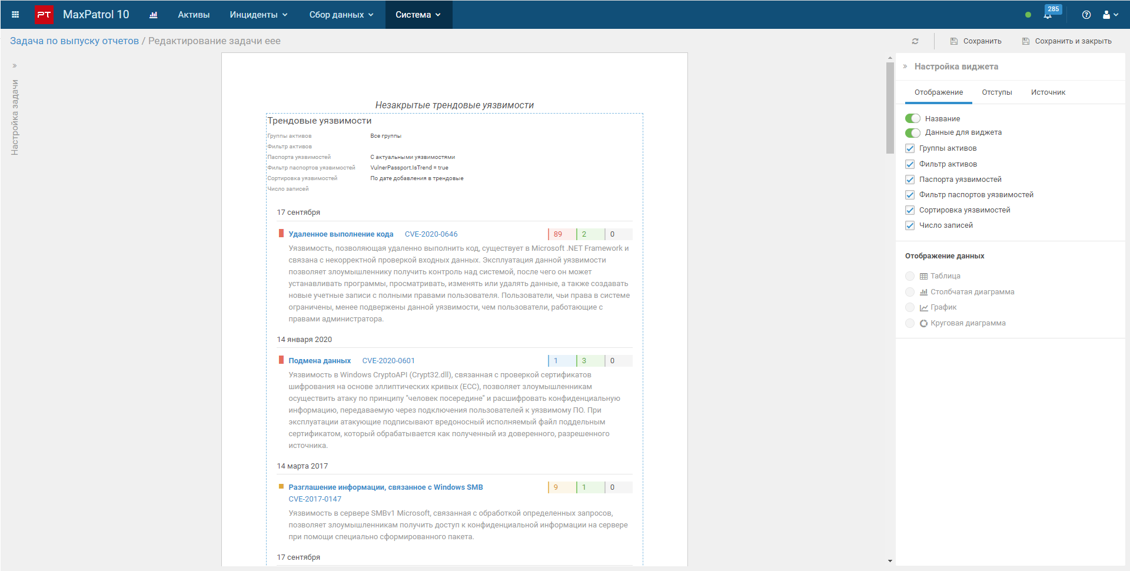Open the Сбор данных dropdown menu
The width and height of the screenshot is (1130, 571).
pos(341,15)
